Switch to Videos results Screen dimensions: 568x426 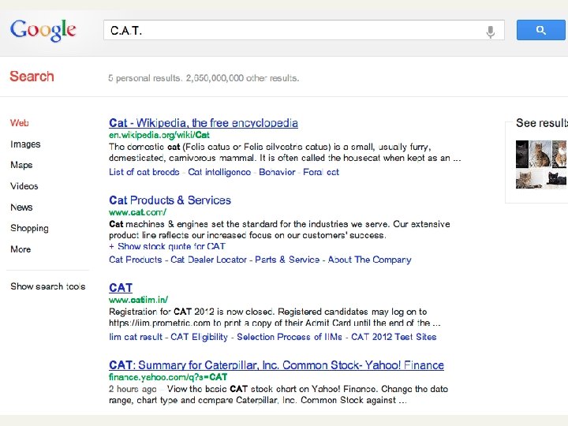(x=24, y=186)
